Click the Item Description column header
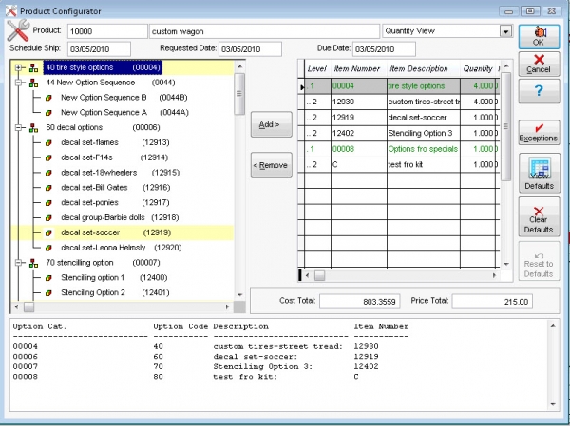 tap(424, 69)
